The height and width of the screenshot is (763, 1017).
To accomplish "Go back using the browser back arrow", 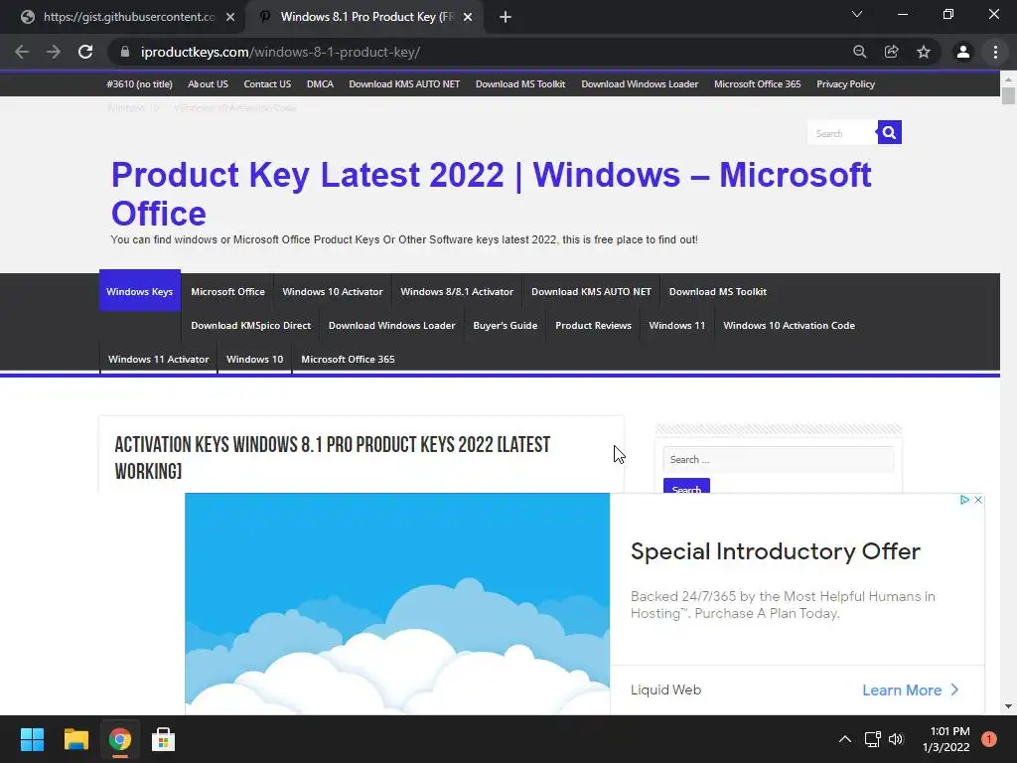I will (x=22, y=52).
